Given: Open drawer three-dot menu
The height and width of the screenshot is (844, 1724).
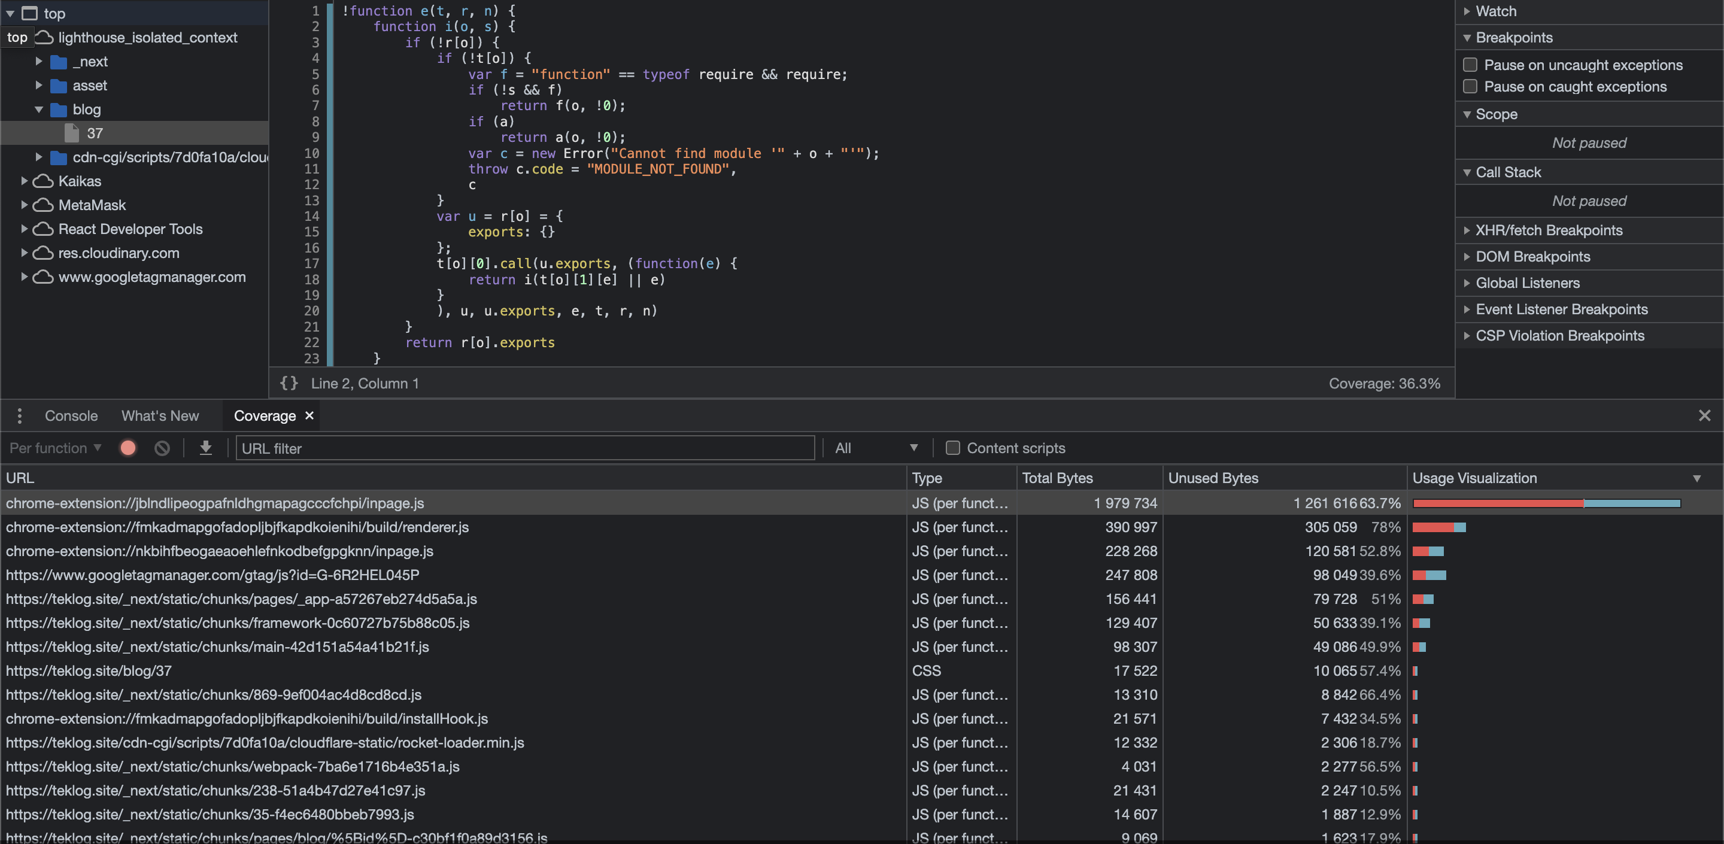Looking at the screenshot, I should [x=19, y=415].
